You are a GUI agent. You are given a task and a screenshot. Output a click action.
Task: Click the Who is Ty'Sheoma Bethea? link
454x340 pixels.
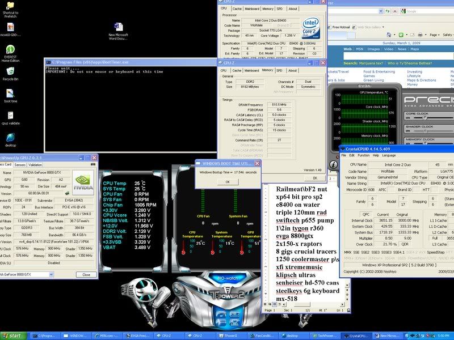(x=410, y=63)
